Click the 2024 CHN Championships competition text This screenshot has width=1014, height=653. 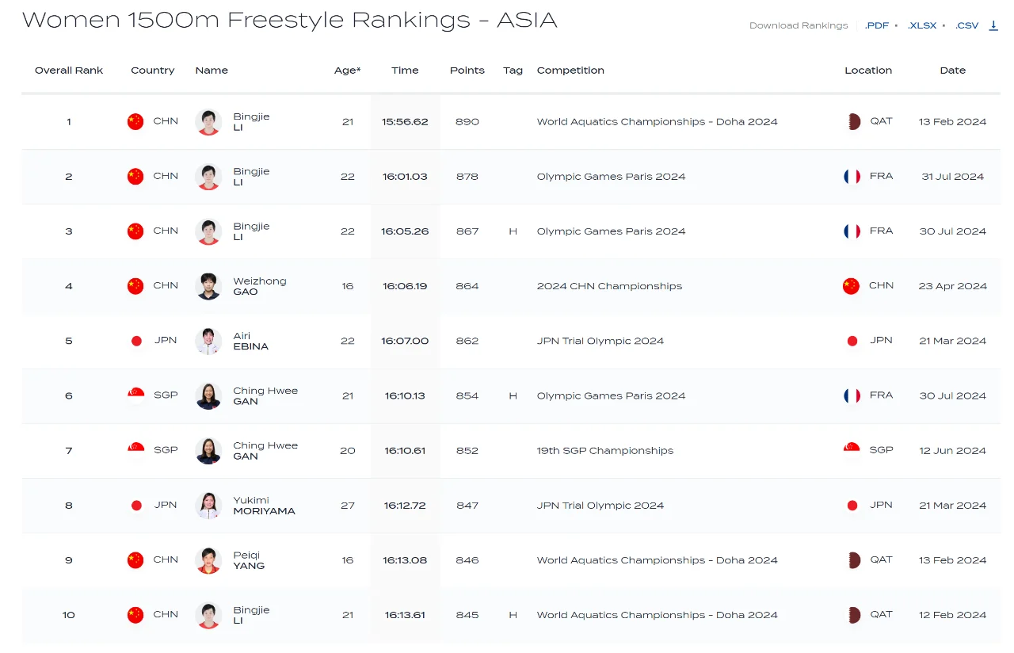[609, 286]
